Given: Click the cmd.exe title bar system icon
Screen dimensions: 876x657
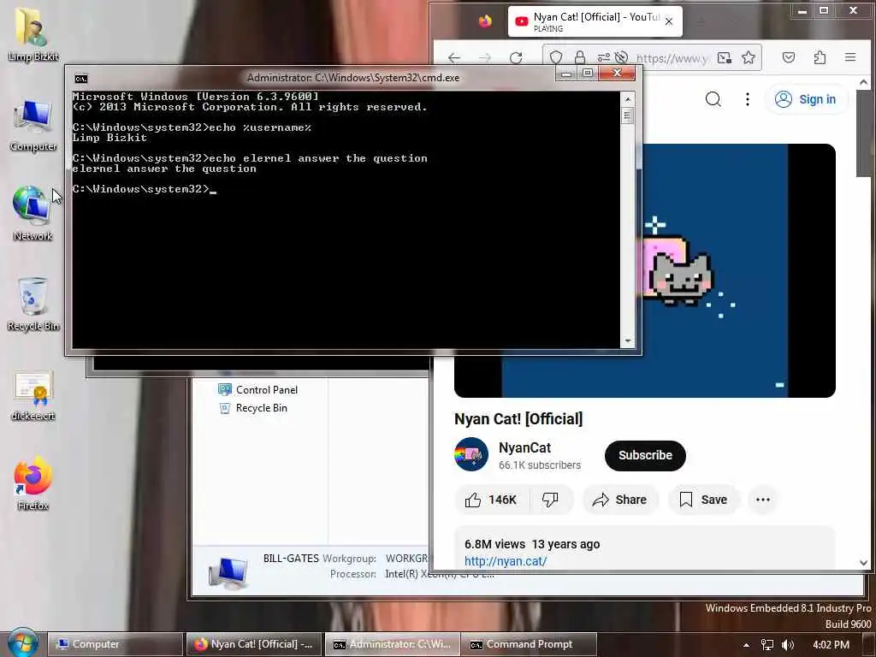Looking at the screenshot, I should tap(81, 78).
